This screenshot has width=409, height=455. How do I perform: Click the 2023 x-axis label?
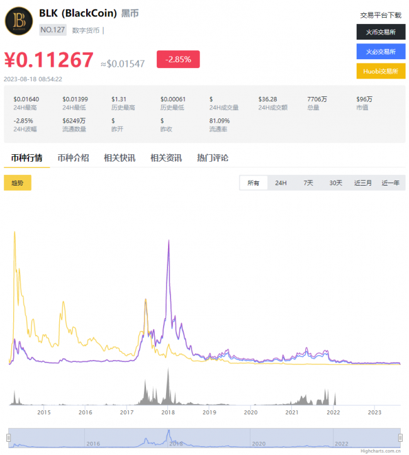[374, 412]
